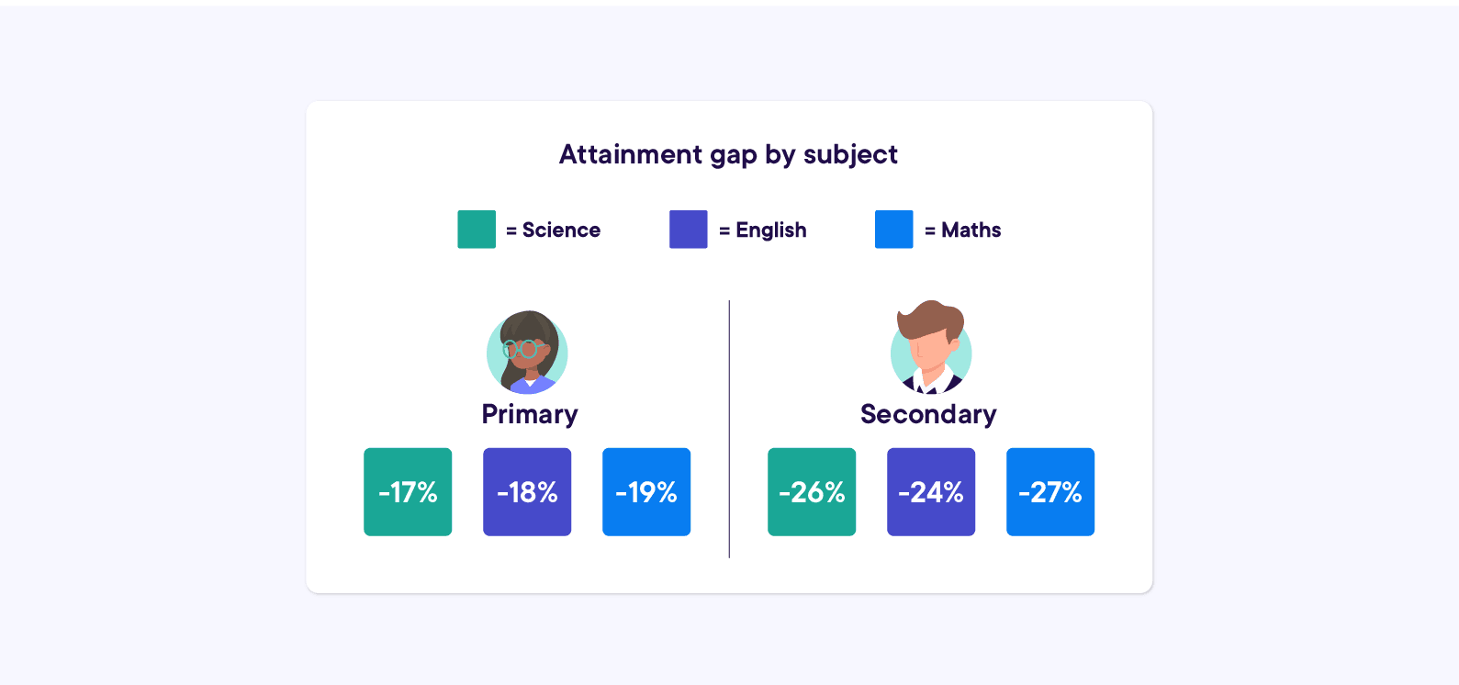Click the glasses on the Primary avatar
This screenshot has width=1459, height=685.
(521, 349)
